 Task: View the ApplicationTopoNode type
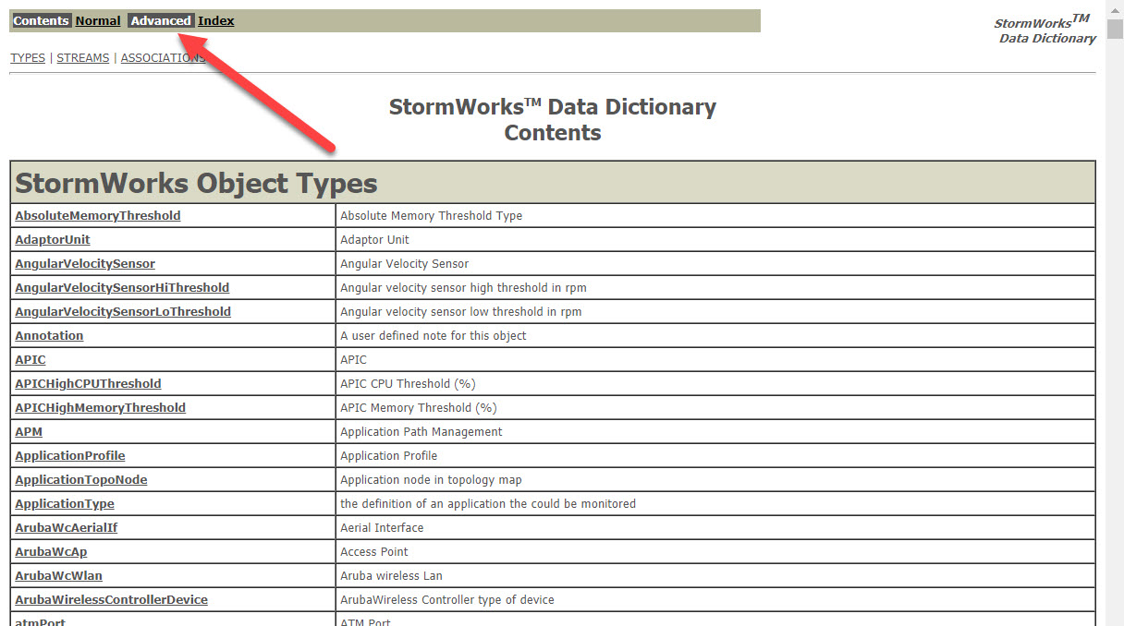pyautogui.click(x=81, y=479)
